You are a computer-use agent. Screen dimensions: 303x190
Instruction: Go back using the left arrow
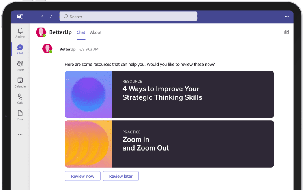click(43, 17)
